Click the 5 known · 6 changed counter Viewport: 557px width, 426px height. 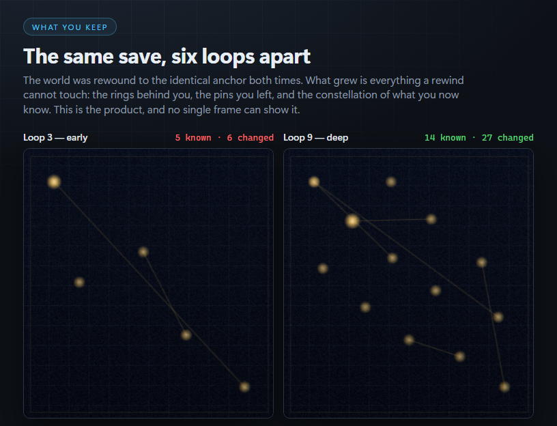[x=225, y=138]
